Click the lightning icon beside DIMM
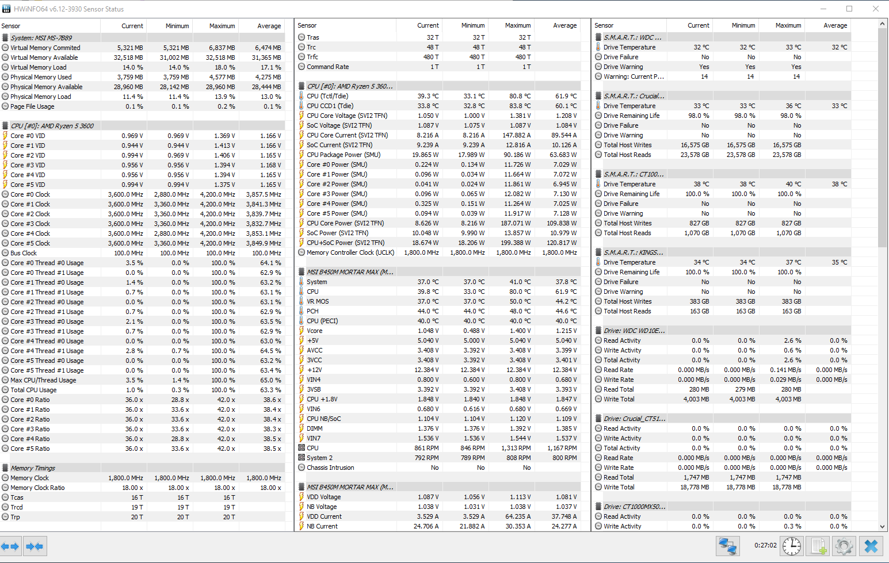This screenshot has height=563, width=889. [302, 428]
